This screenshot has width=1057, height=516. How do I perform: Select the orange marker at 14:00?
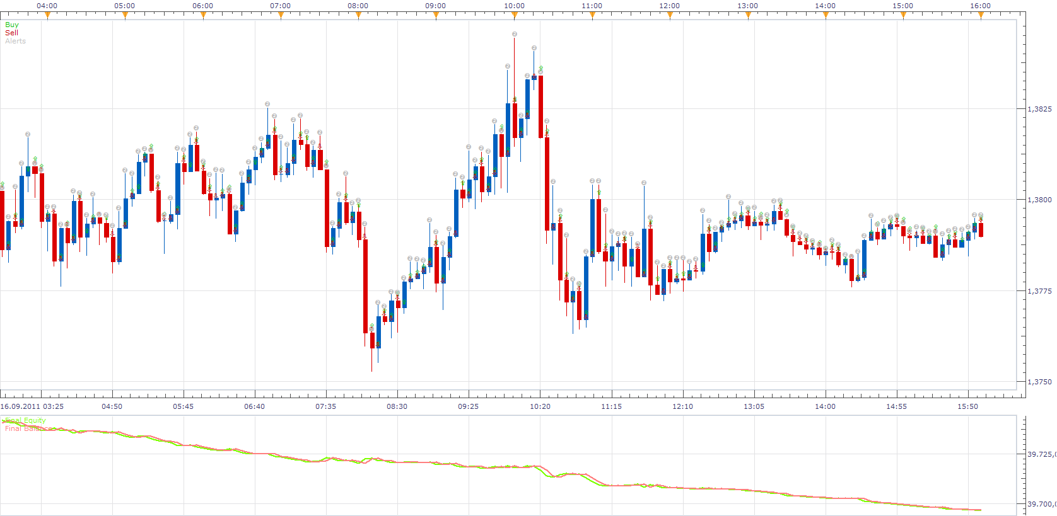[826, 15]
